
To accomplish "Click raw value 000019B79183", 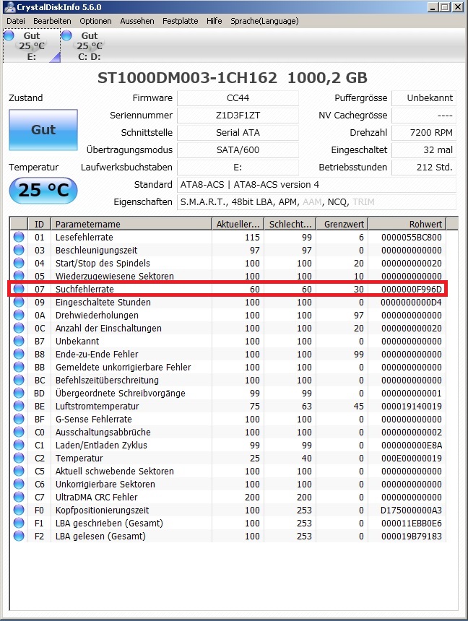I will (412, 536).
